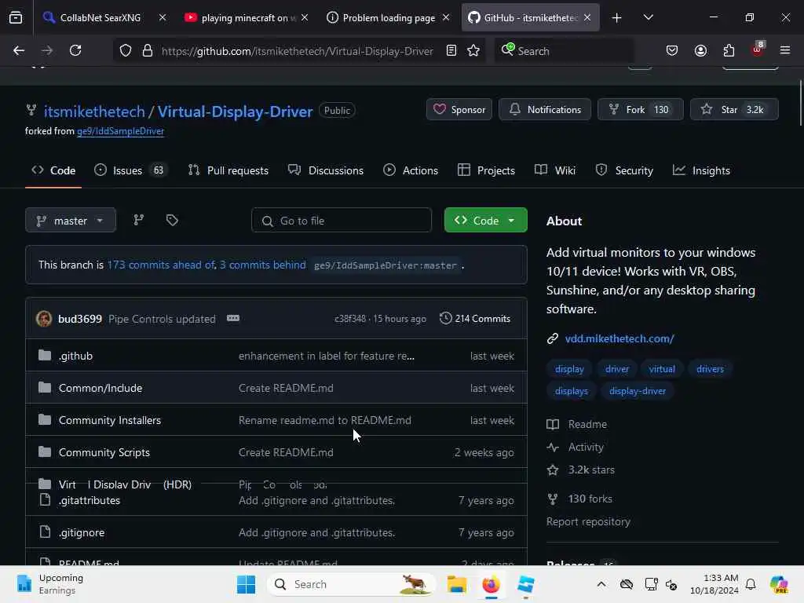List all tabs dropdown arrow
The height and width of the screenshot is (603, 804).
[648, 18]
